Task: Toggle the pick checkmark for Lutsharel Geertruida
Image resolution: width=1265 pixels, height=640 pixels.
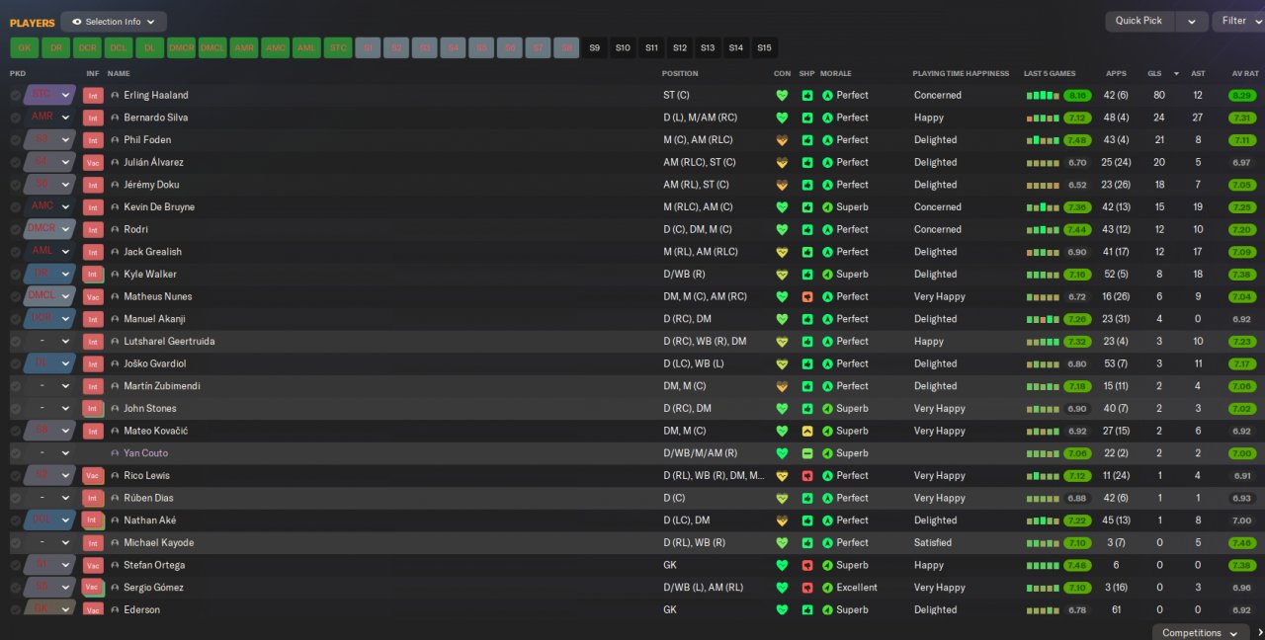Action: (x=15, y=342)
